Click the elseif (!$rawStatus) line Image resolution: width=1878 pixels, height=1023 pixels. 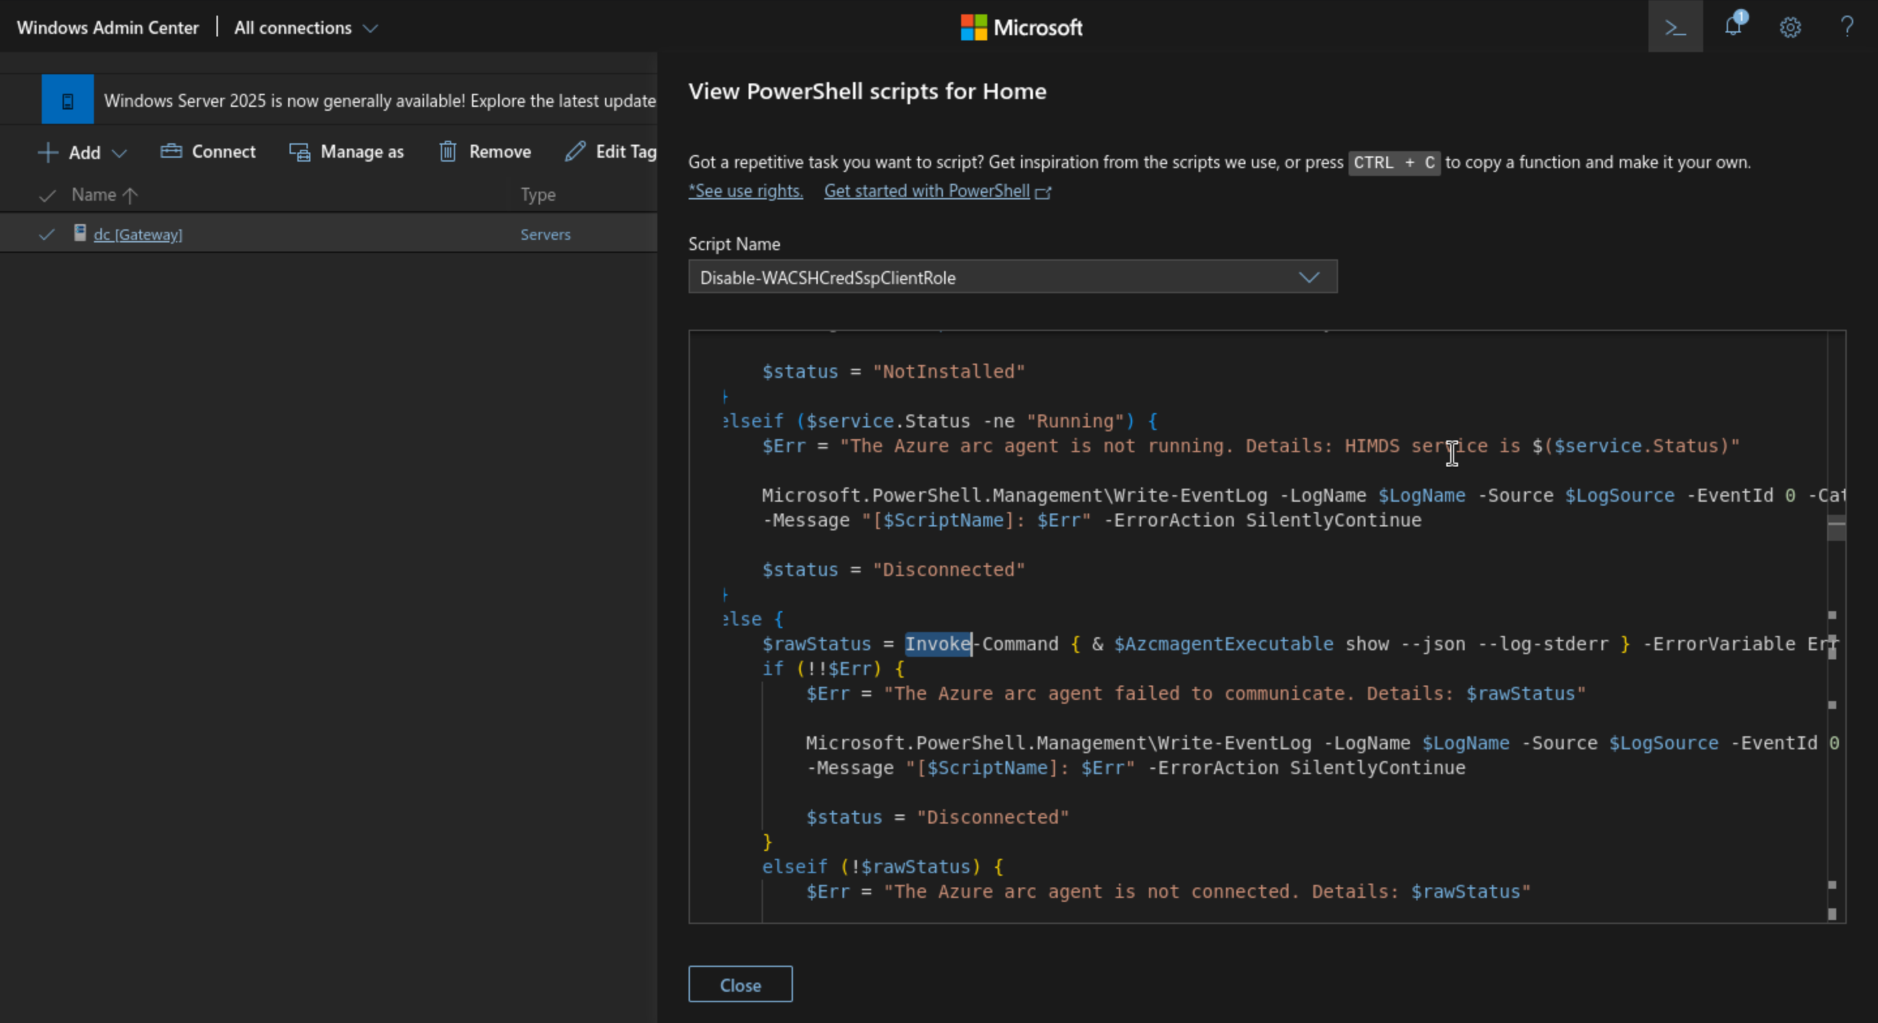pyautogui.click(x=882, y=867)
